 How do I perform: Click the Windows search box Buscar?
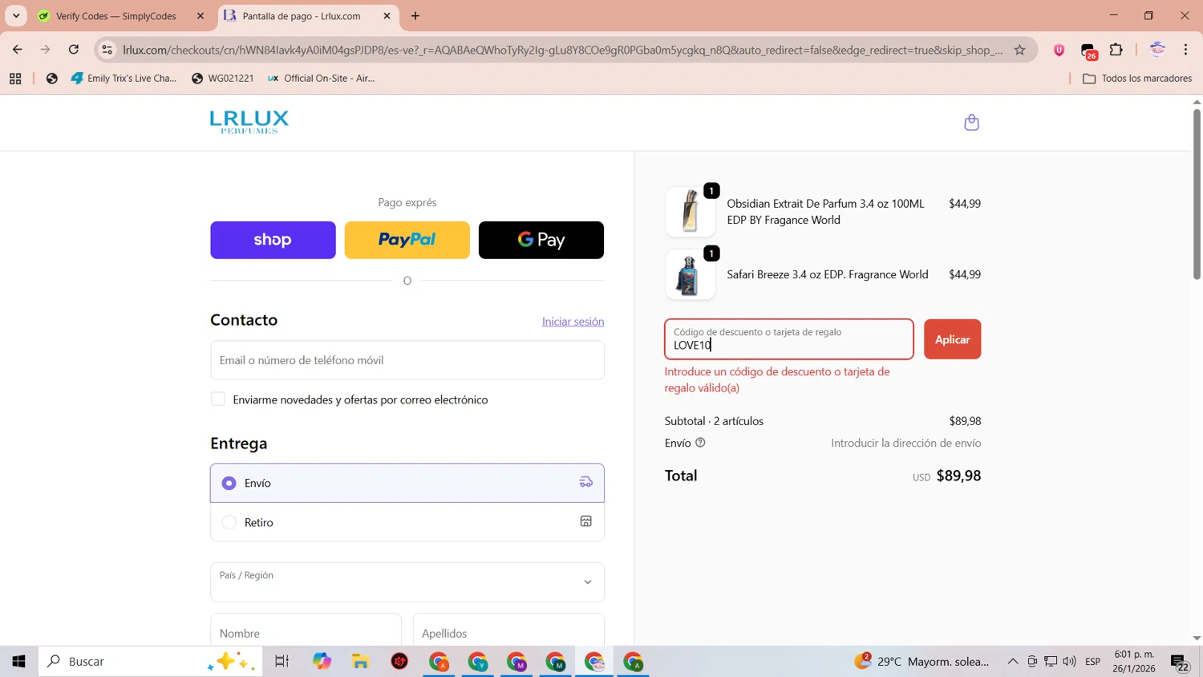tap(151, 662)
